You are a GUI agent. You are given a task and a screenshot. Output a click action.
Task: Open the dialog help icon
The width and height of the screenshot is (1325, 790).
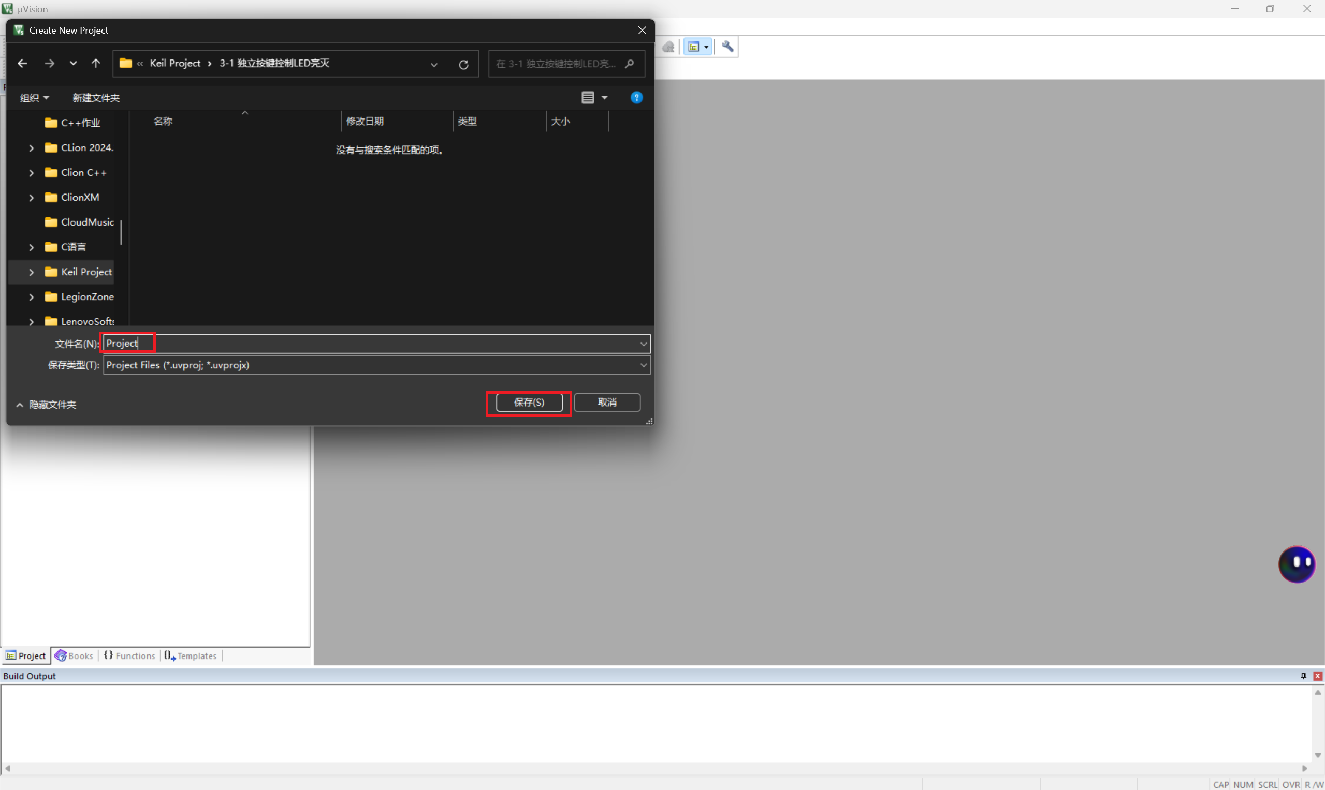pos(636,97)
